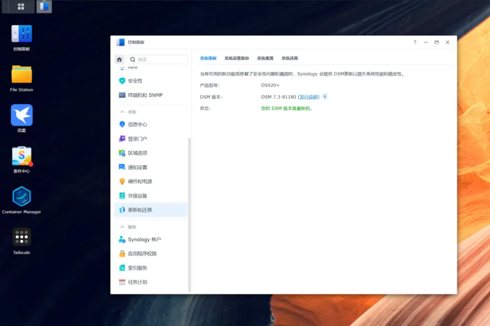Select 硬件和电源 in the sidebar
The image size is (490, 326).
click(x=140, y=181)
